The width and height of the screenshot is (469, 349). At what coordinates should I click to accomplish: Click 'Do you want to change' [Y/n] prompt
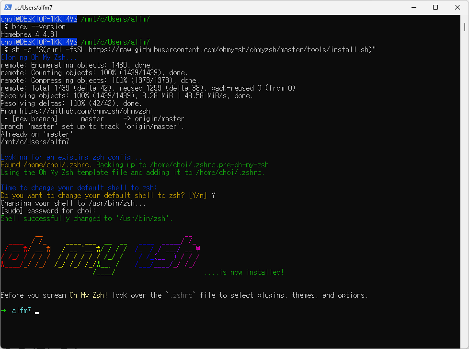point(108,196)
